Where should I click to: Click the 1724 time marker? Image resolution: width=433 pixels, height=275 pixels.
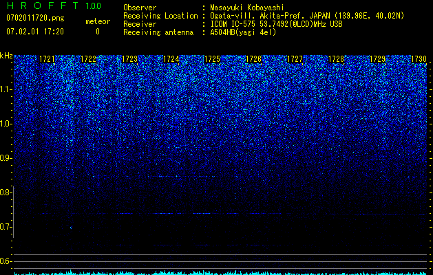171,59
